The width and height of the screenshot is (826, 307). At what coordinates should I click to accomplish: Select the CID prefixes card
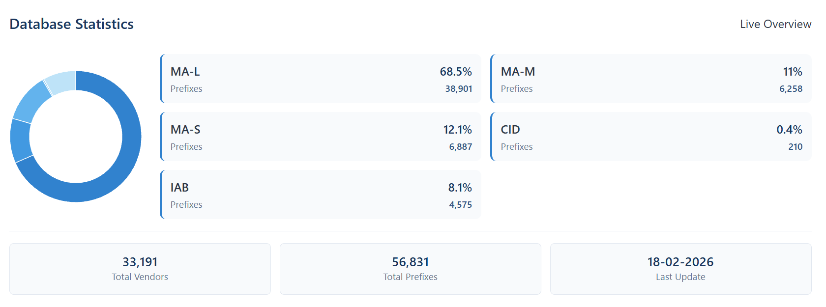[x=651, y=137]
